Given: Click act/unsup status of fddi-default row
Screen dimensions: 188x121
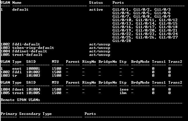Looking at the screenshot, I should (x=100, y=44).
